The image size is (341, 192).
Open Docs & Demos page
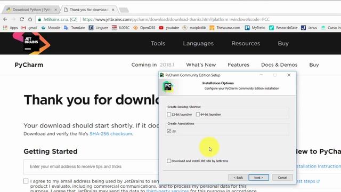(279, 65)
